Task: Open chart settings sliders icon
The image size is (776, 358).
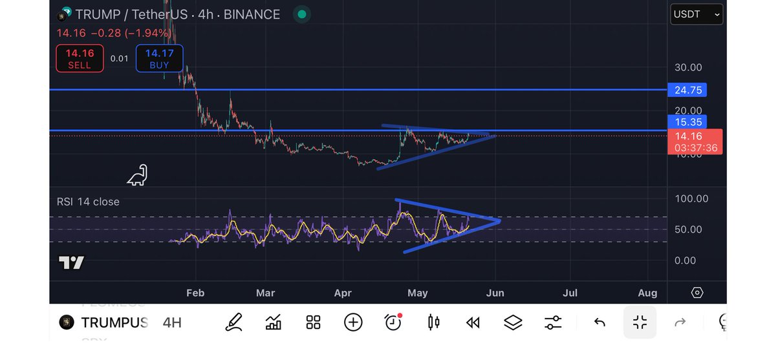Action: pos(553,322)
